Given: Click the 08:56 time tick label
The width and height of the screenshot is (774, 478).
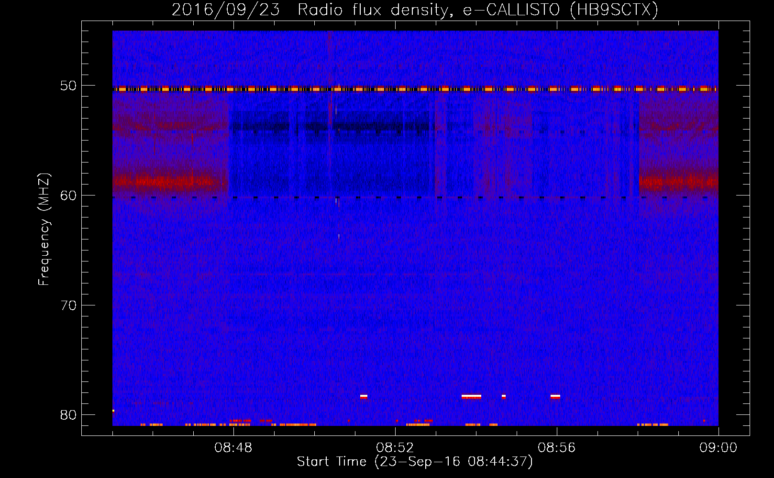Looking at the screenshot, I should [x=557, y=448].
